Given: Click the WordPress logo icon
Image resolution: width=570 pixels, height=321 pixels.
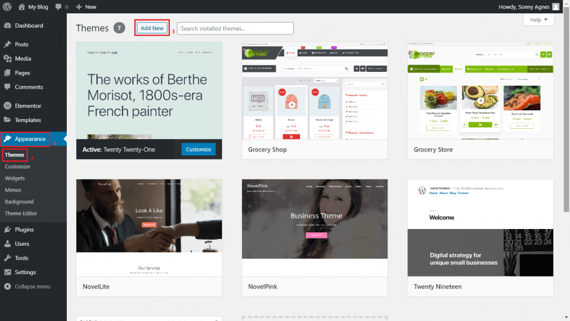Looking at the screenshot, I should 7,7.
